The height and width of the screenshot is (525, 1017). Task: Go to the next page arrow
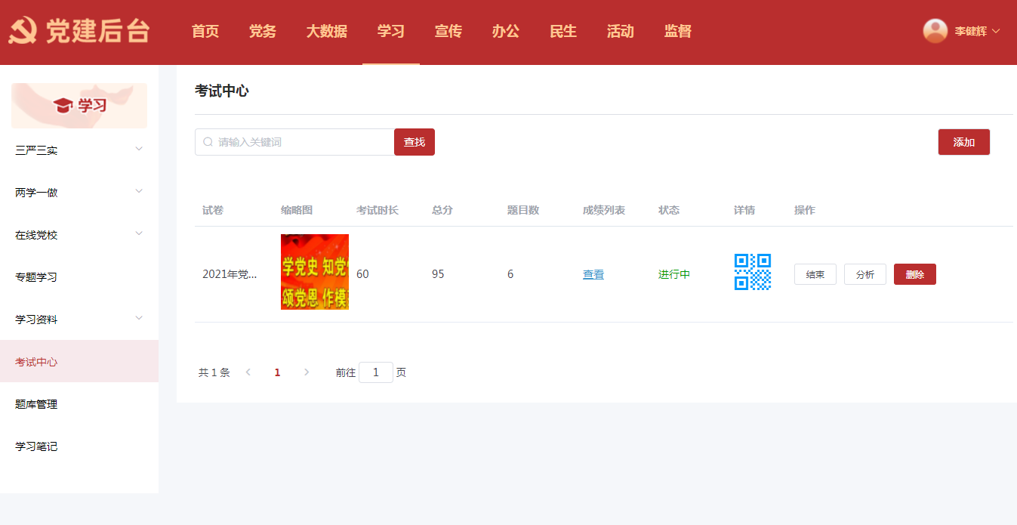tap(306, 372)
